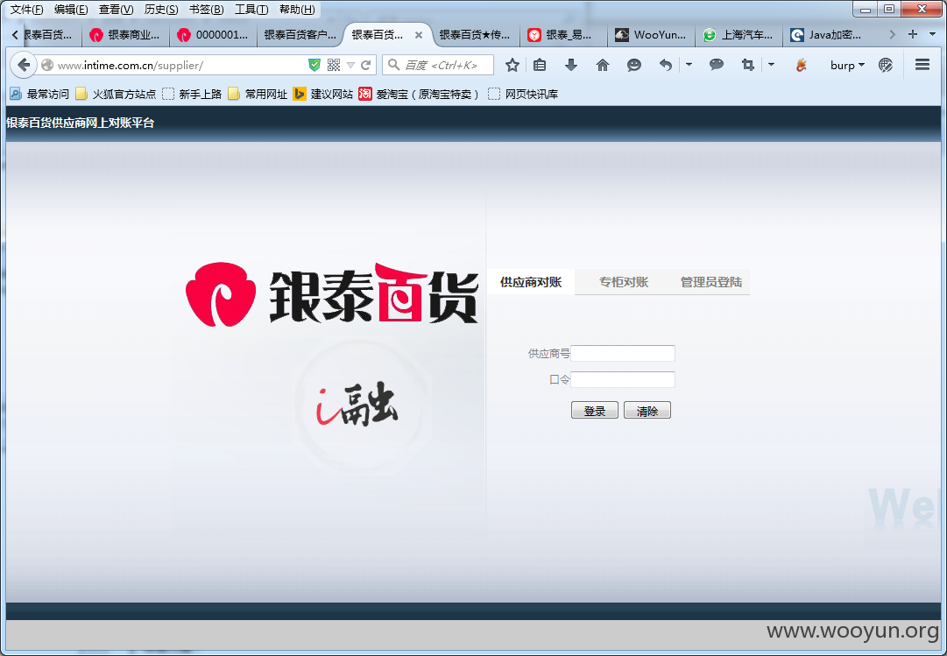
Task: Click the smiley face chat icon
Action: pos(633,65)
